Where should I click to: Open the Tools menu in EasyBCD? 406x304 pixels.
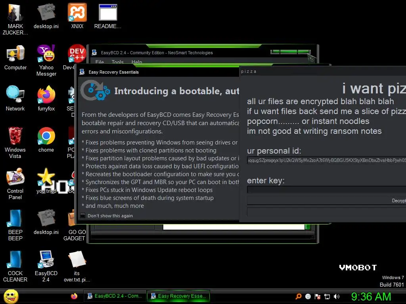(x=117, y=62)
